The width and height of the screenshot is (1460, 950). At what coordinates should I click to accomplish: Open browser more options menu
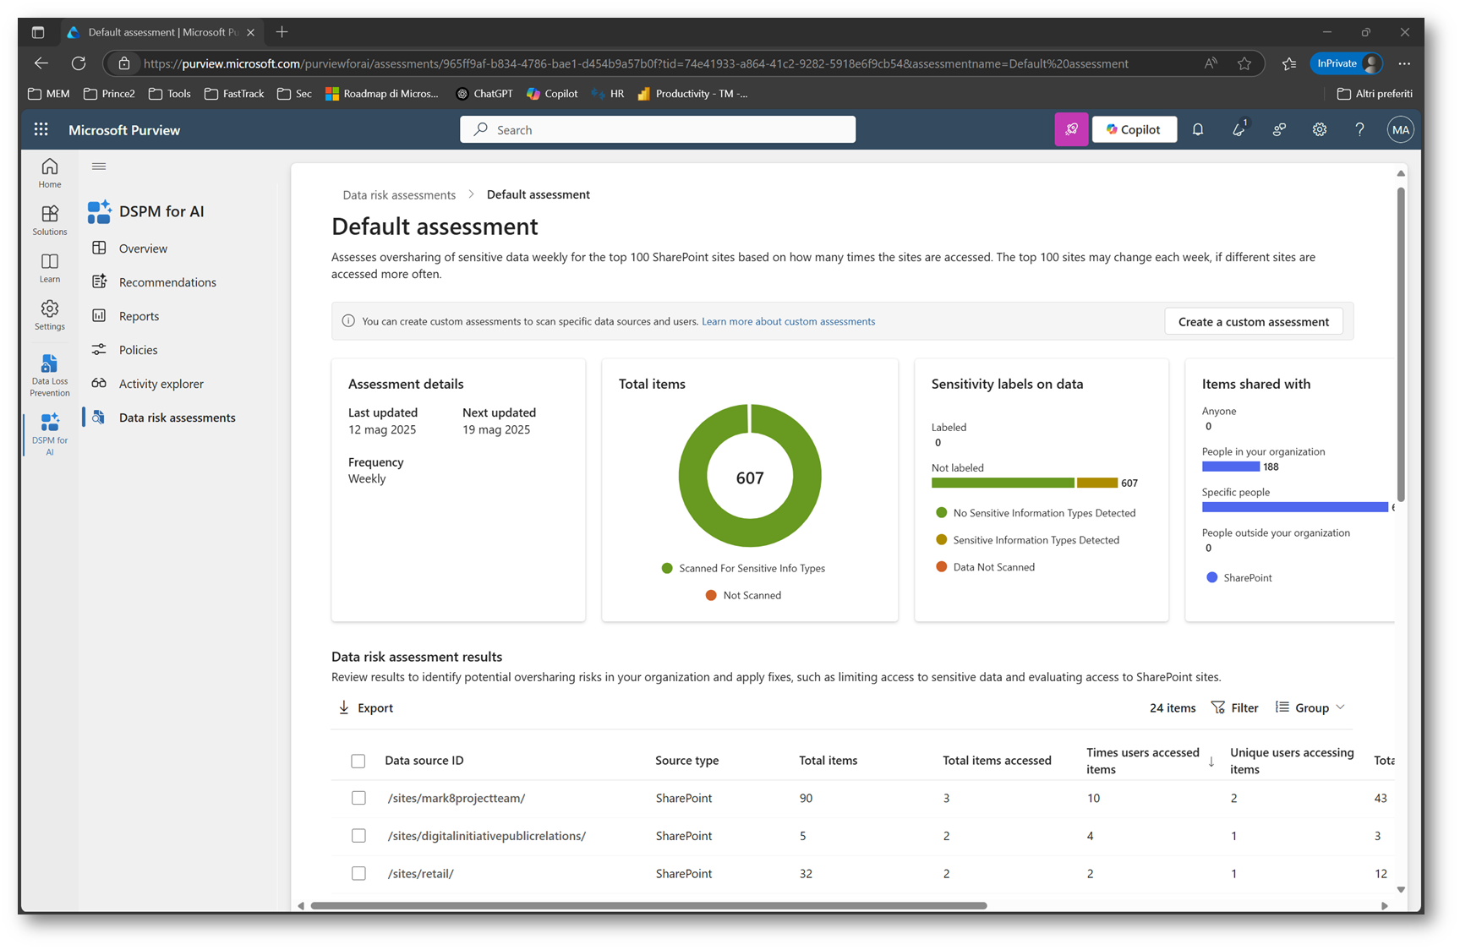[x=1404, y=63]
